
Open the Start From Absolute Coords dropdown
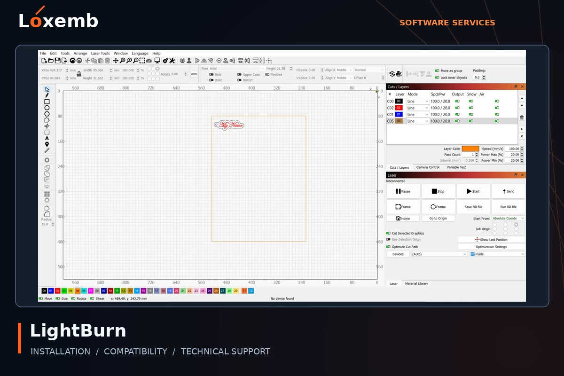click(509, 218)
